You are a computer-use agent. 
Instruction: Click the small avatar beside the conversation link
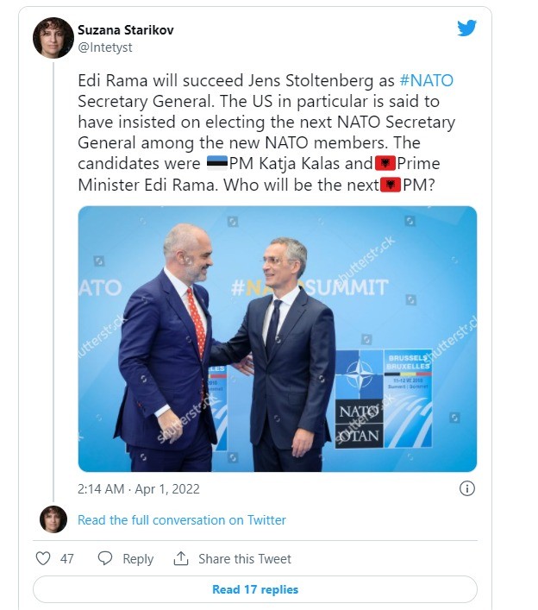click(x=53, y=519)
